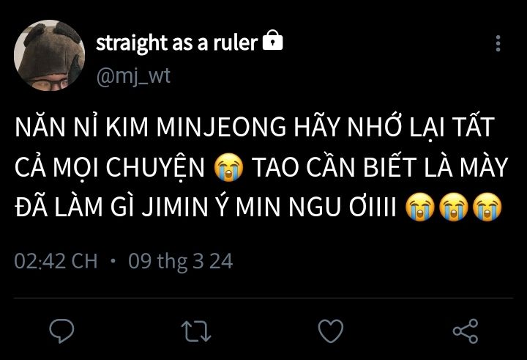Open the share icon

point(466,331)
